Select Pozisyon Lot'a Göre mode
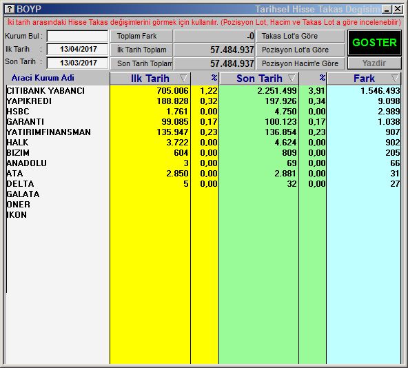This screenshot has width=408, height=368. (x=300, y=50)
